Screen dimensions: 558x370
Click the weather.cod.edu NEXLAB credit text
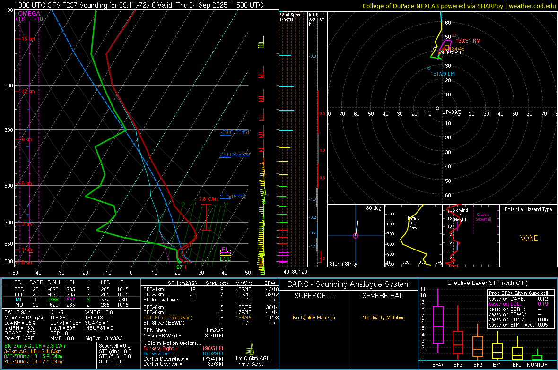click(459, 6)
